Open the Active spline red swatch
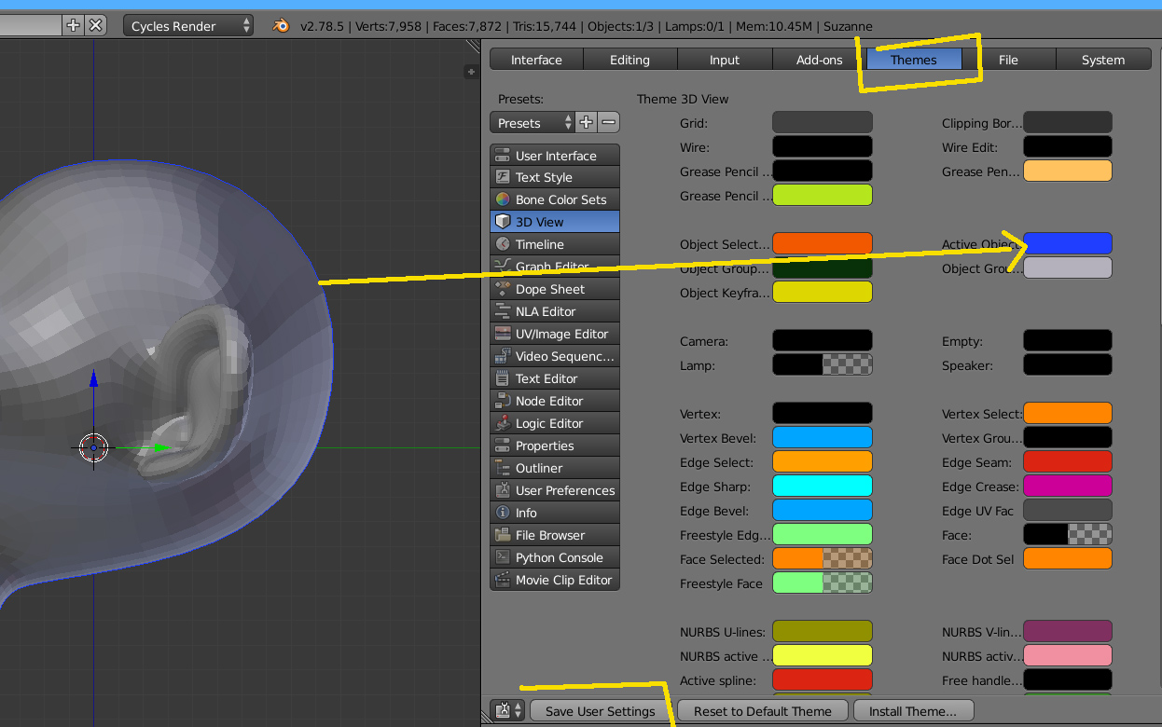Viewport: 1162px width, 727px height. (x=823, y=679)
